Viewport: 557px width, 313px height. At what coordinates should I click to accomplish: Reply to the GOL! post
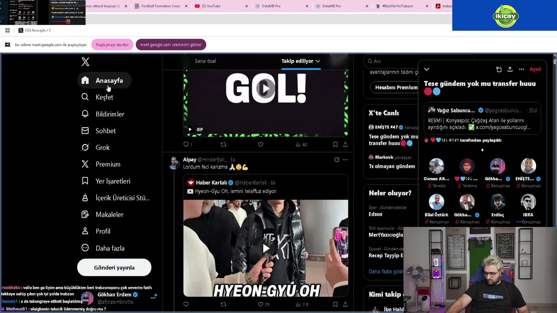(x=186, y=144)
